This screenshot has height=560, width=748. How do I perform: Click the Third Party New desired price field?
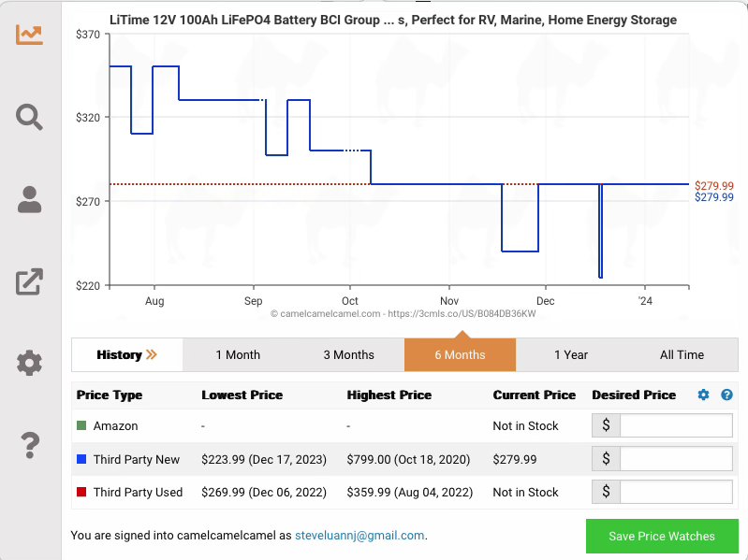point(676,459)
